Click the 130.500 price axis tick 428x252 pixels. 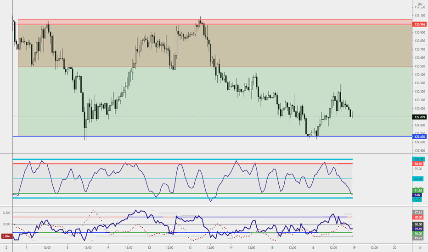tap(420, 66)
